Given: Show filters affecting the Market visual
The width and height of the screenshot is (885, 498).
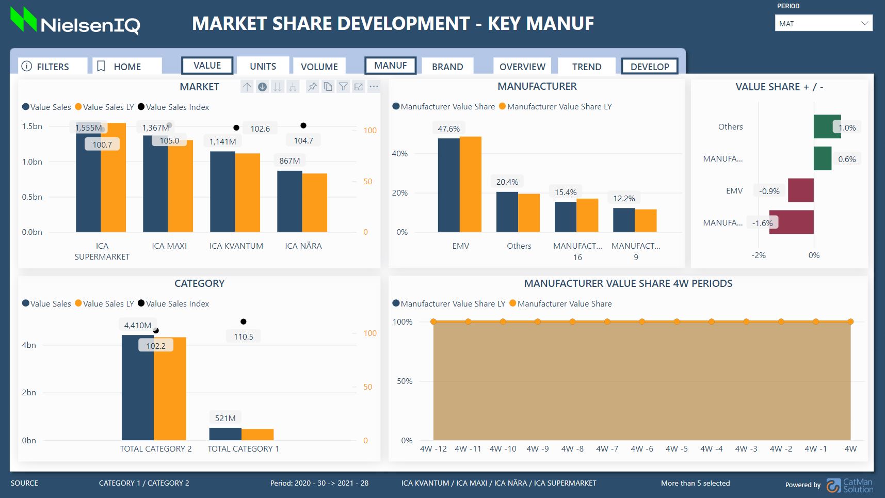Looking at the screenshot, I should pyautogui.click(x=343, y=87).
